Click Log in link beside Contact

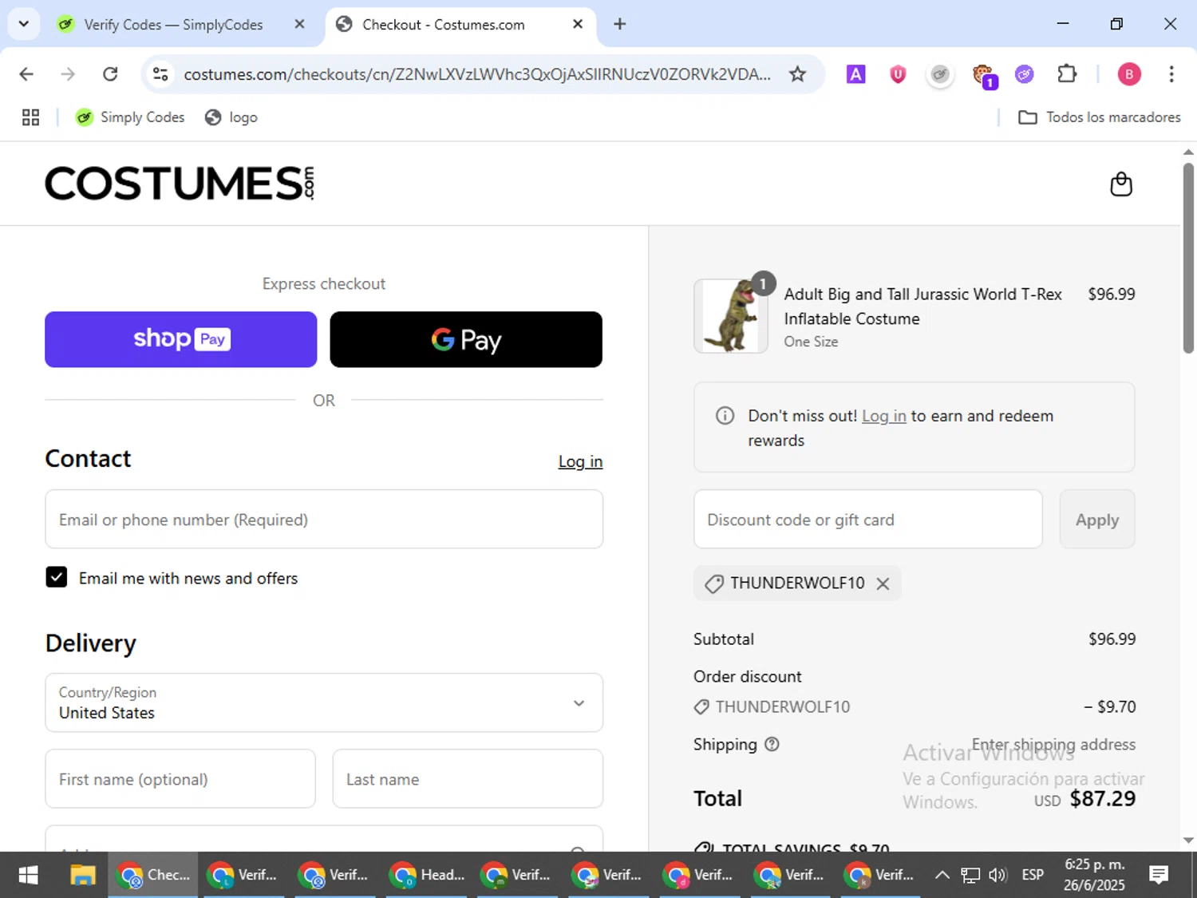click(580, 461)
